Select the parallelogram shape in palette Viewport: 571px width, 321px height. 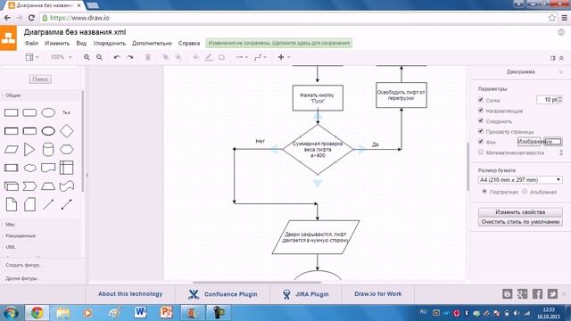[12, 149]
